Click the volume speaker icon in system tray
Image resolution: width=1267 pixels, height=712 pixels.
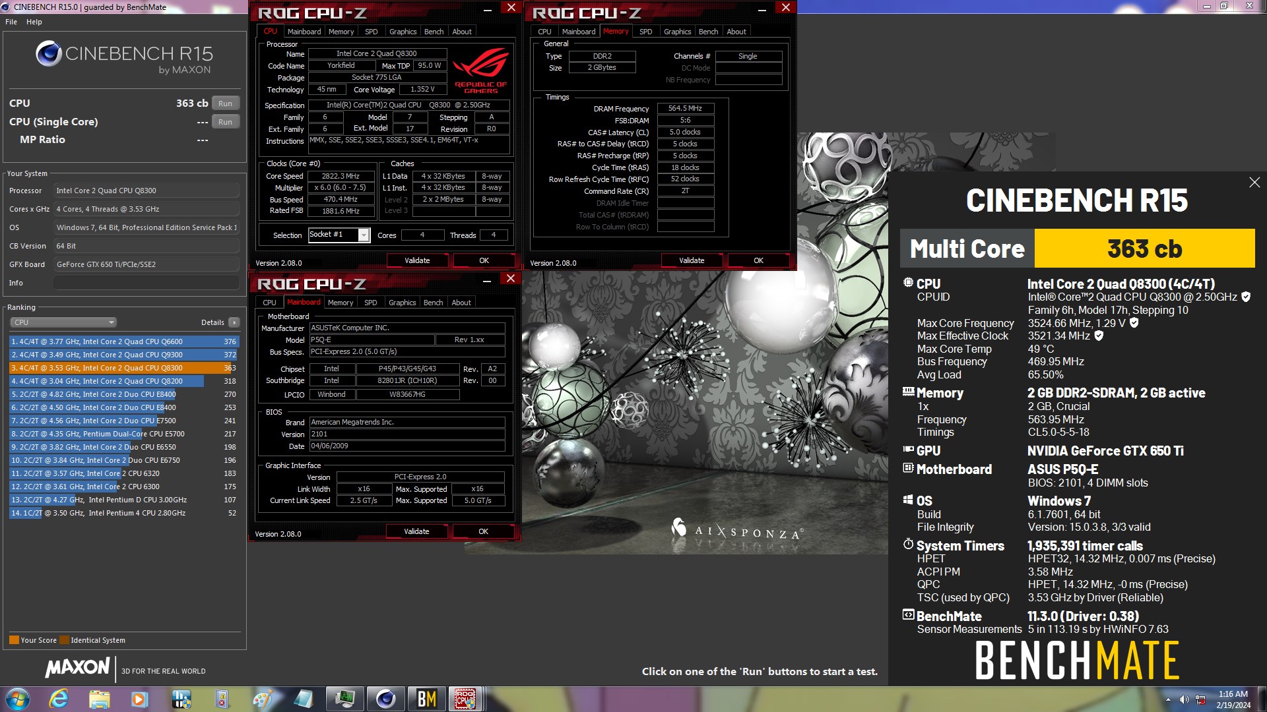tap(1184, 699)
